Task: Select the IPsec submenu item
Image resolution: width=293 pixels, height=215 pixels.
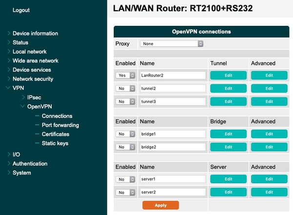Action: pyautogui.click(x=34, y=98)
